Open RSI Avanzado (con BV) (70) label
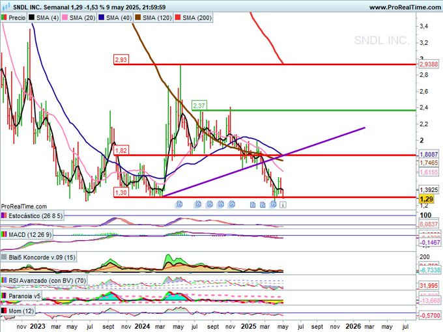 pos(47,281)
